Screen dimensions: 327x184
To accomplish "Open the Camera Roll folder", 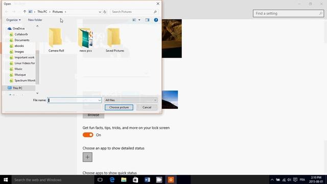I will pyautogui.click(x=56, y=40).
